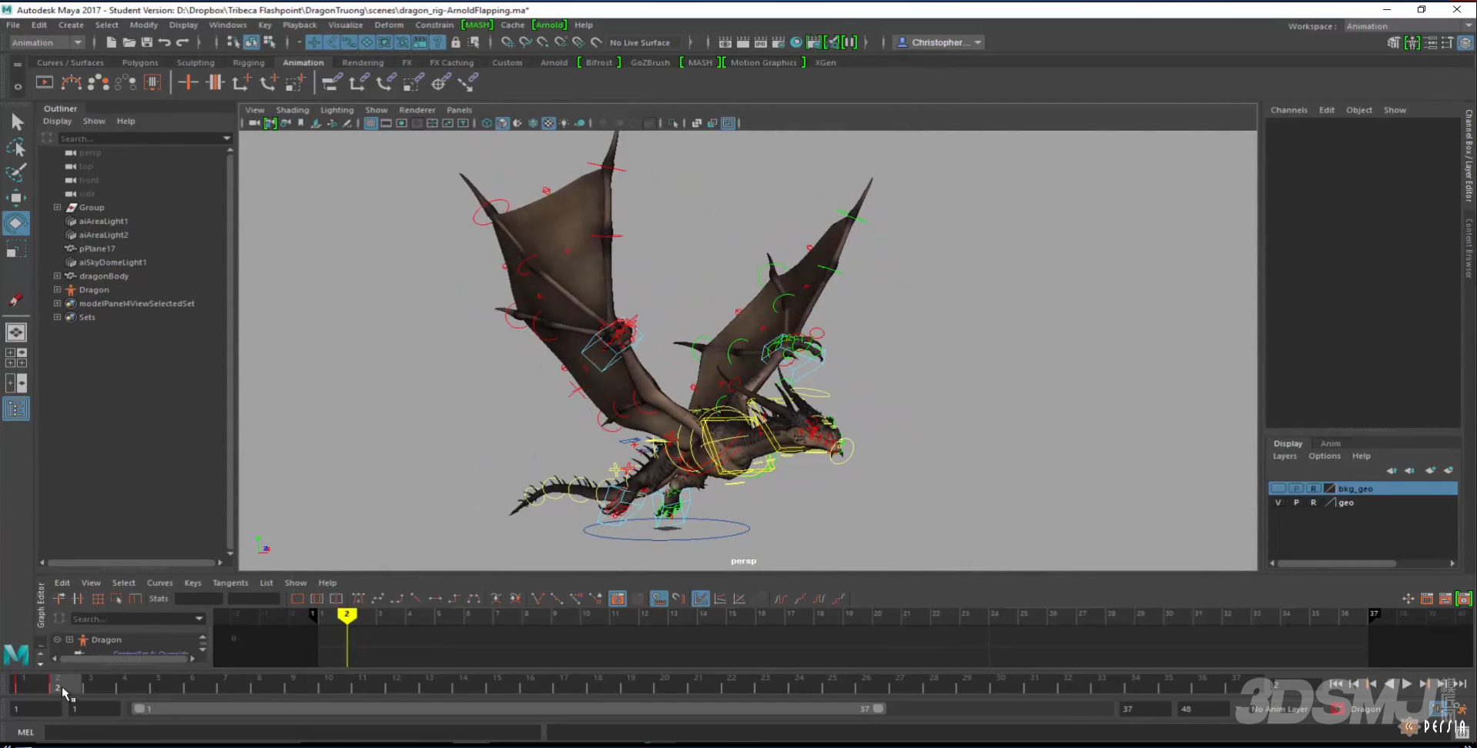The width and height of the screenshot is (1477, 748).
Task: Click the Set Key red plus icon on shelf
Action: pos(188,82)
